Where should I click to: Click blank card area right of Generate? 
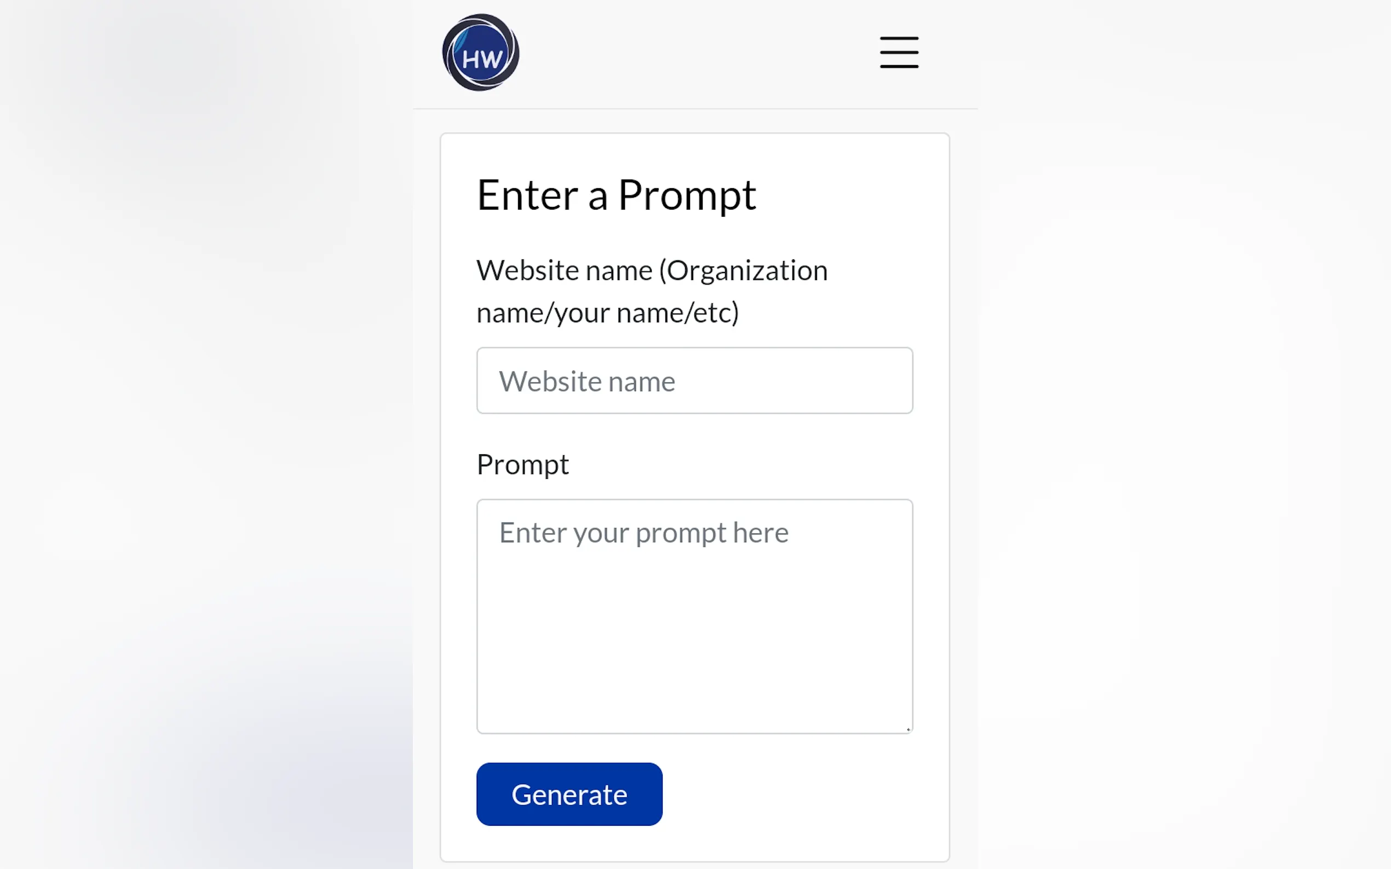(805, 794)
